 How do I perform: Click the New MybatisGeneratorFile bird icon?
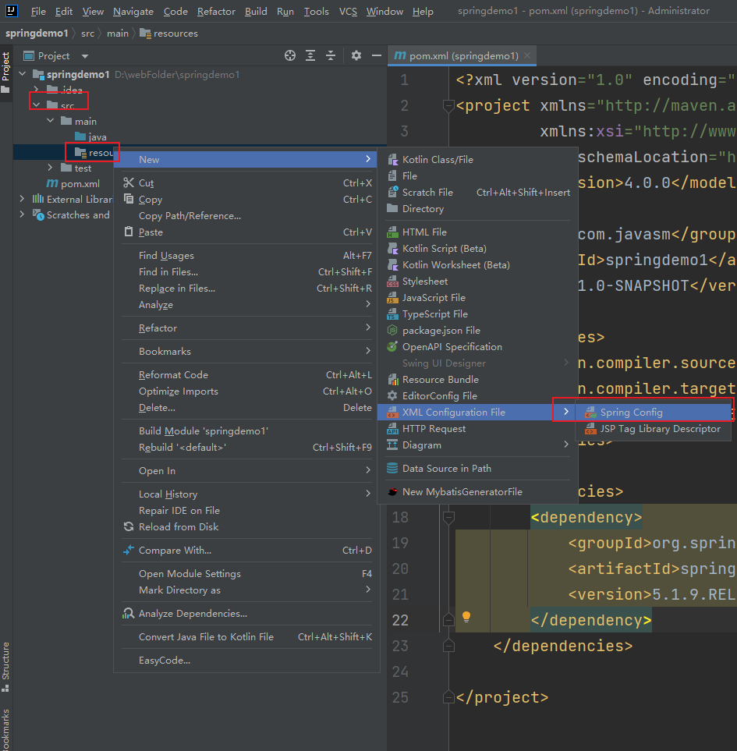pyautogui.click(x=392, y=492)
